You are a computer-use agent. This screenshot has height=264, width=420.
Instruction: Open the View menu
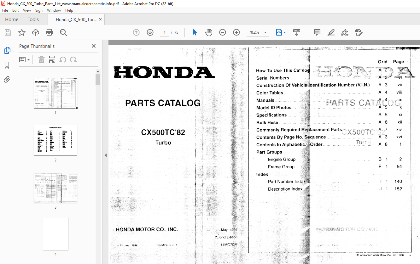coord(27,10)
